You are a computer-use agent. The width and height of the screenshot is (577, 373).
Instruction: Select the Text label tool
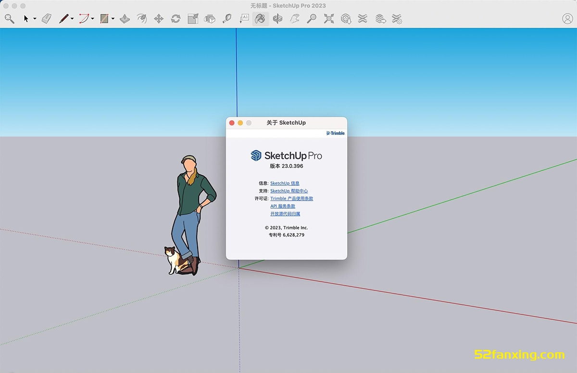click(x=244, y=19)
